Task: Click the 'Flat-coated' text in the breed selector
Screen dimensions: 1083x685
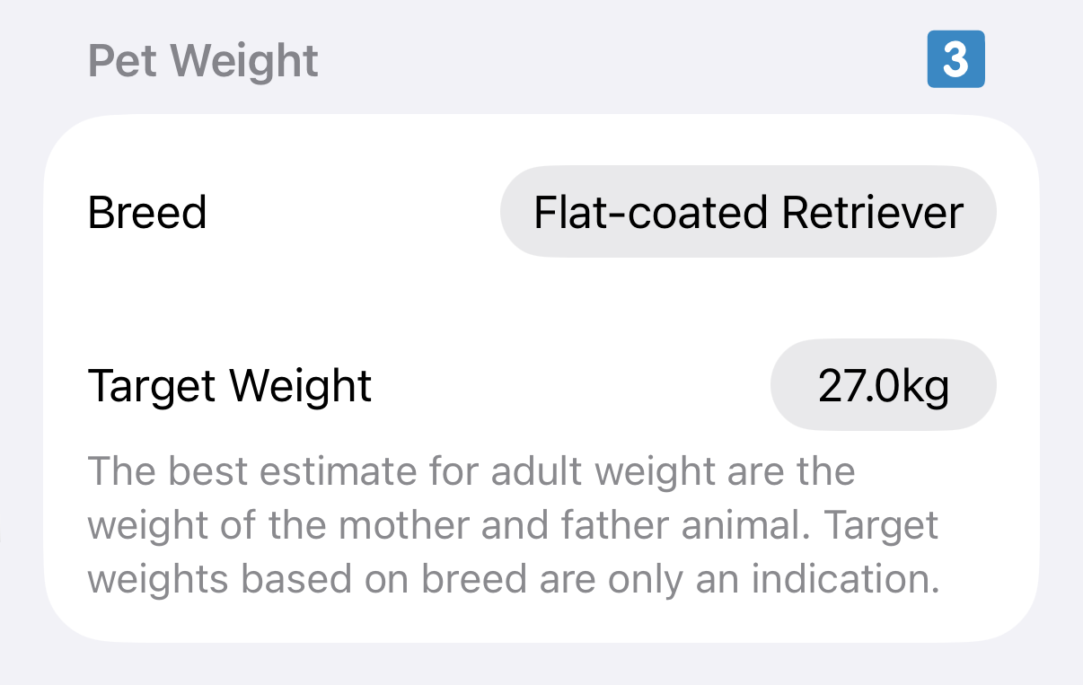Action: coord(651,213)
